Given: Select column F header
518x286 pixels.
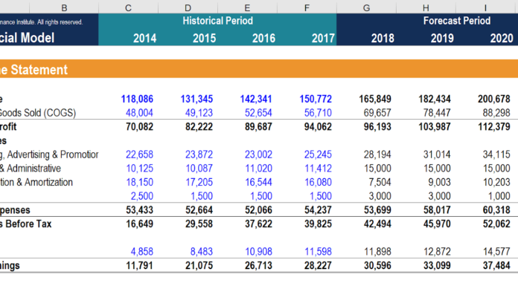Looking at the screenshot, I should 307,7.
